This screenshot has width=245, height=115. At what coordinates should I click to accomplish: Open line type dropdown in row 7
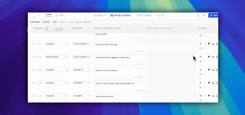56,44
